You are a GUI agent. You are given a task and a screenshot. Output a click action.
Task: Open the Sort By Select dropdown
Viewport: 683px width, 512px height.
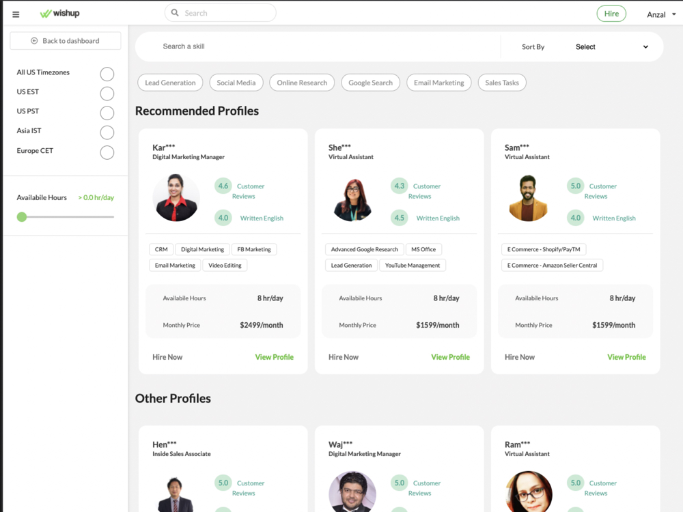click(x=611, y=47)
